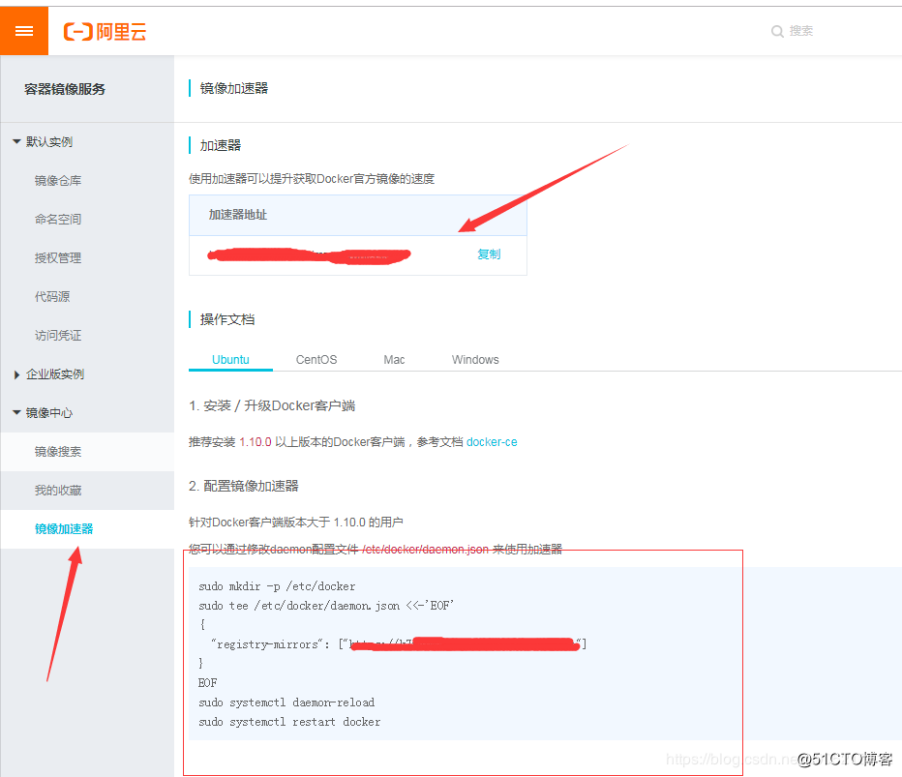Screen dimensions: 902x777
Task: Click the search magnifier icon
Action: tap(777, 31)
